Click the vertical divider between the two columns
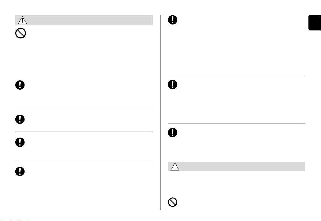 pyautogui.click(x=160, y=113)
